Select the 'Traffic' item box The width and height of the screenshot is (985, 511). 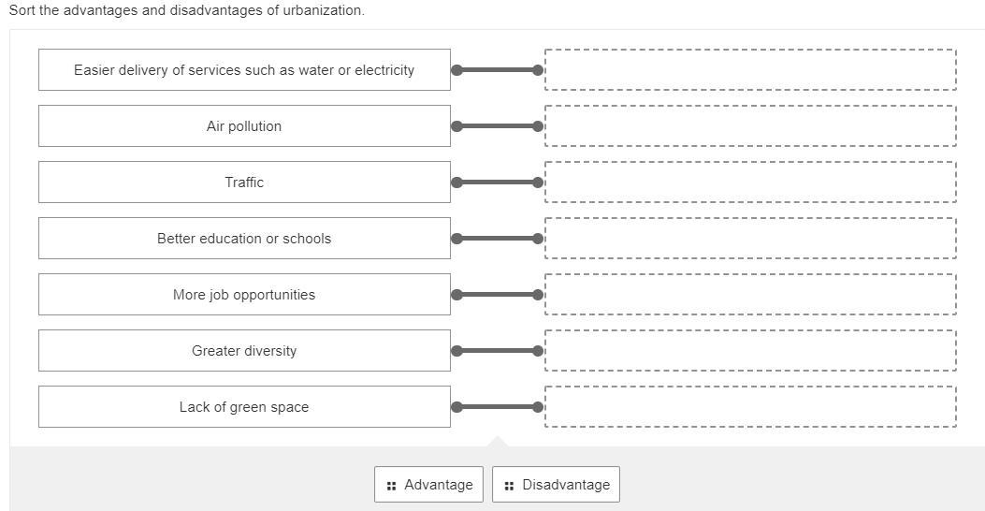point(244,182)
